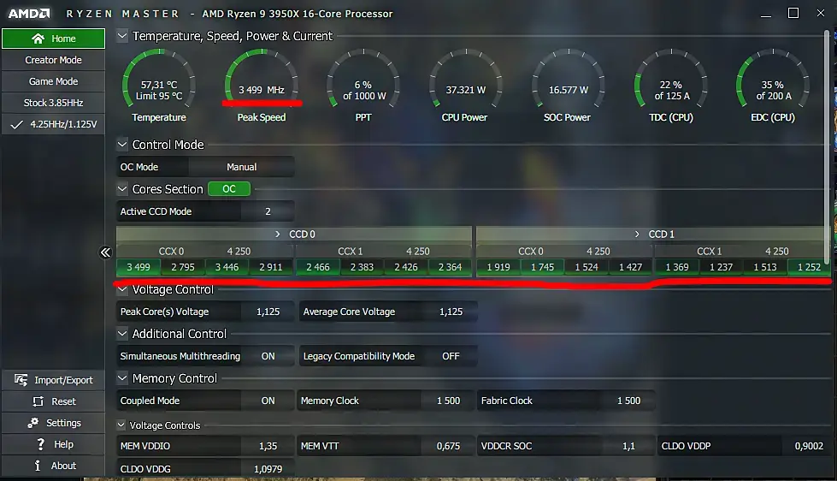
Task: Collapse the Memory Control section
Action: click(122, 377)
